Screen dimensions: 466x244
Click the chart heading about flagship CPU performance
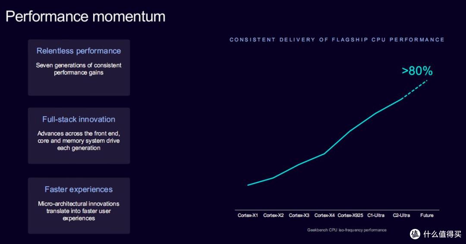pyautogui.click(x=337, y=40)
